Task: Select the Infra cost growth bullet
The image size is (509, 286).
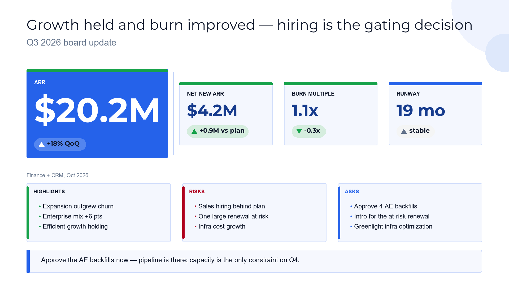Action: [x=222, y=226]
